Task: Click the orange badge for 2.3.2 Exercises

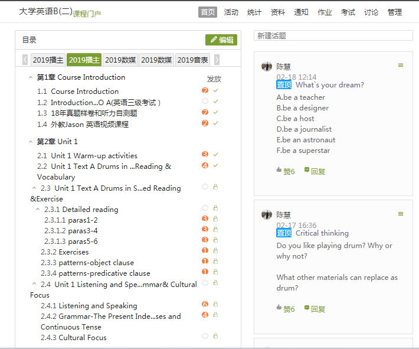Action: click(205, 250)
